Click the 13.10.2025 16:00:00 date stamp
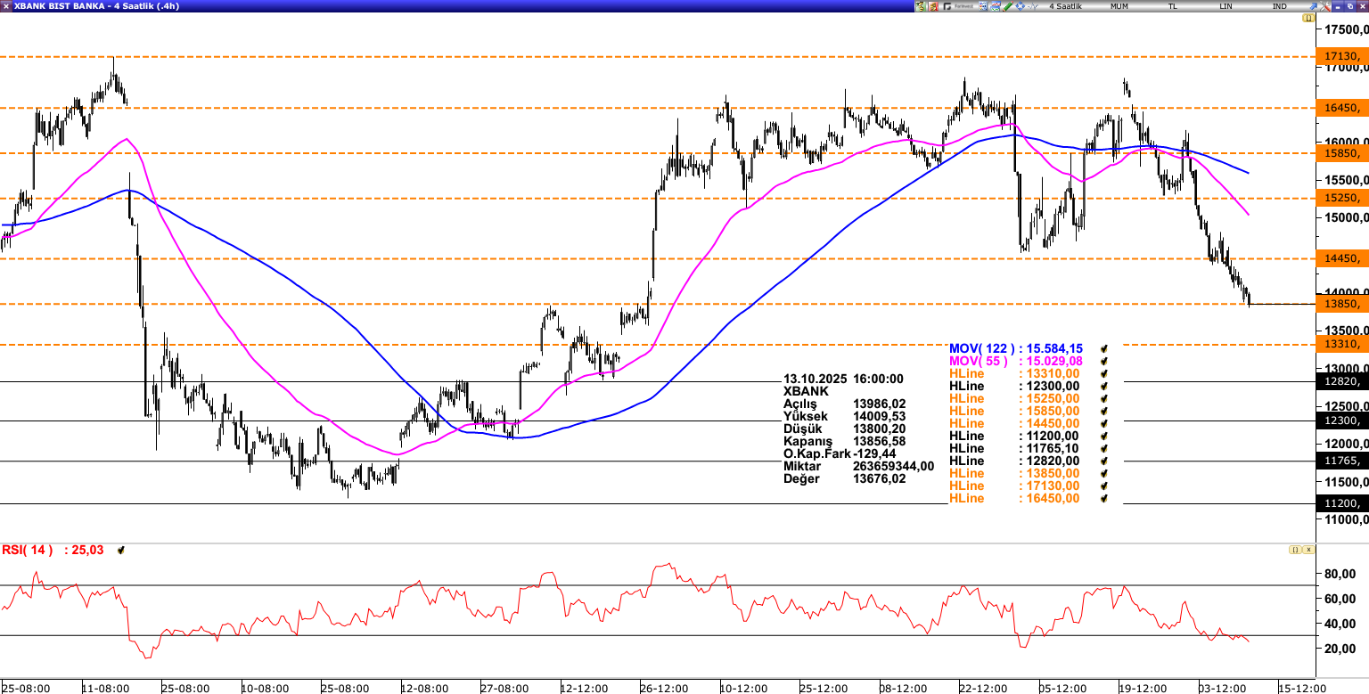This screenshot has width=1369, height=694. 843,379
